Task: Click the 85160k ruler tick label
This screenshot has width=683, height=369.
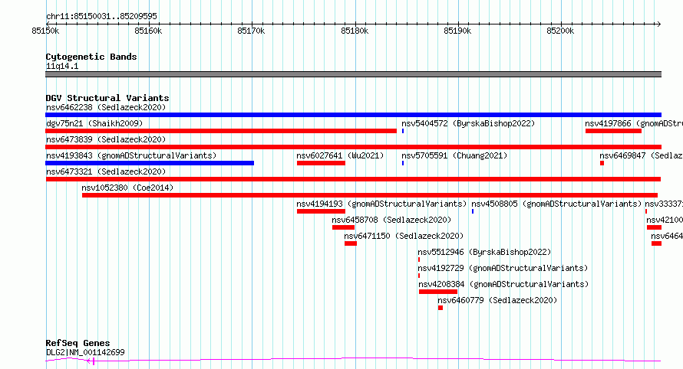Action: [148, 31]
